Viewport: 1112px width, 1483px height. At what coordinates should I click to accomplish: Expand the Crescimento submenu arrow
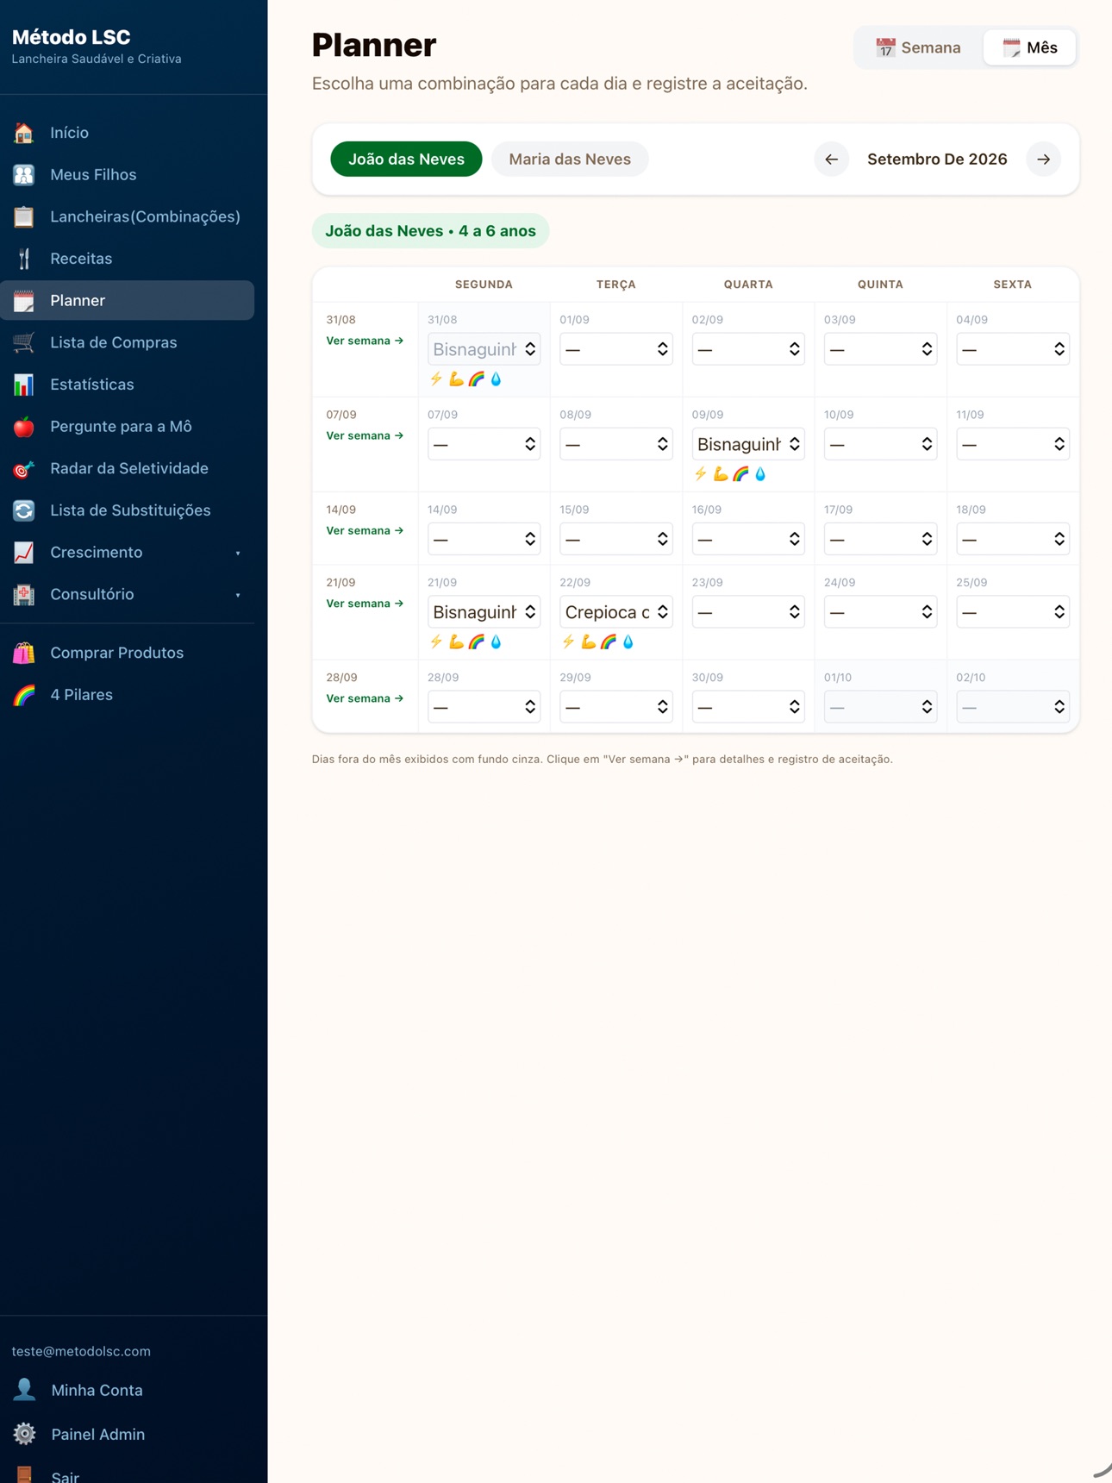238,554
